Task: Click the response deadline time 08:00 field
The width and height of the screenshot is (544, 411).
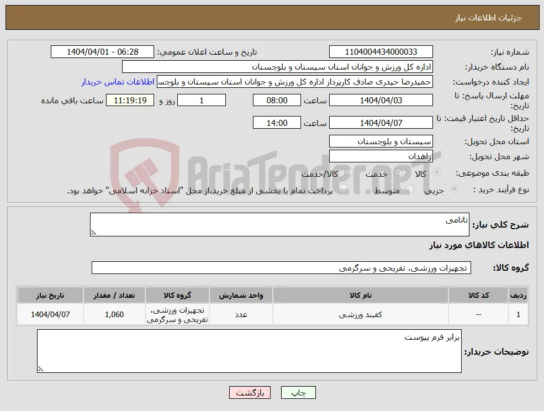Action: [x=277, y=101]
